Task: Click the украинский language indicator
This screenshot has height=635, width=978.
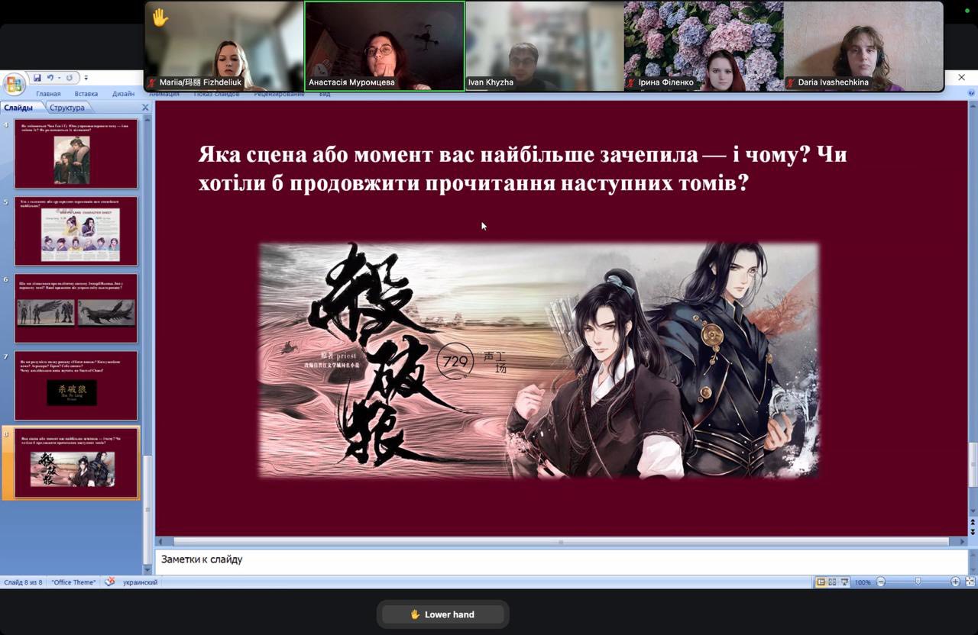Action: pos(140,582)
